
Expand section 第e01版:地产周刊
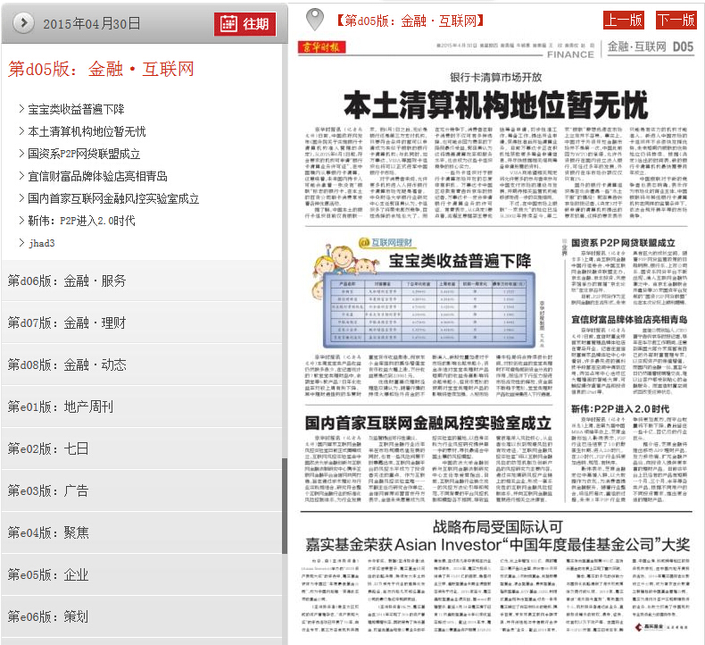click(x=142, y=406)
